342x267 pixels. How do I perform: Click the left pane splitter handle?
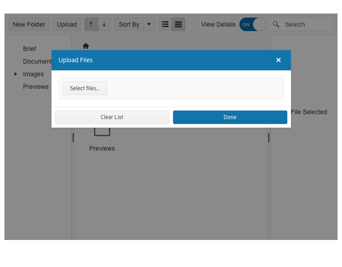tap(73, 138)
